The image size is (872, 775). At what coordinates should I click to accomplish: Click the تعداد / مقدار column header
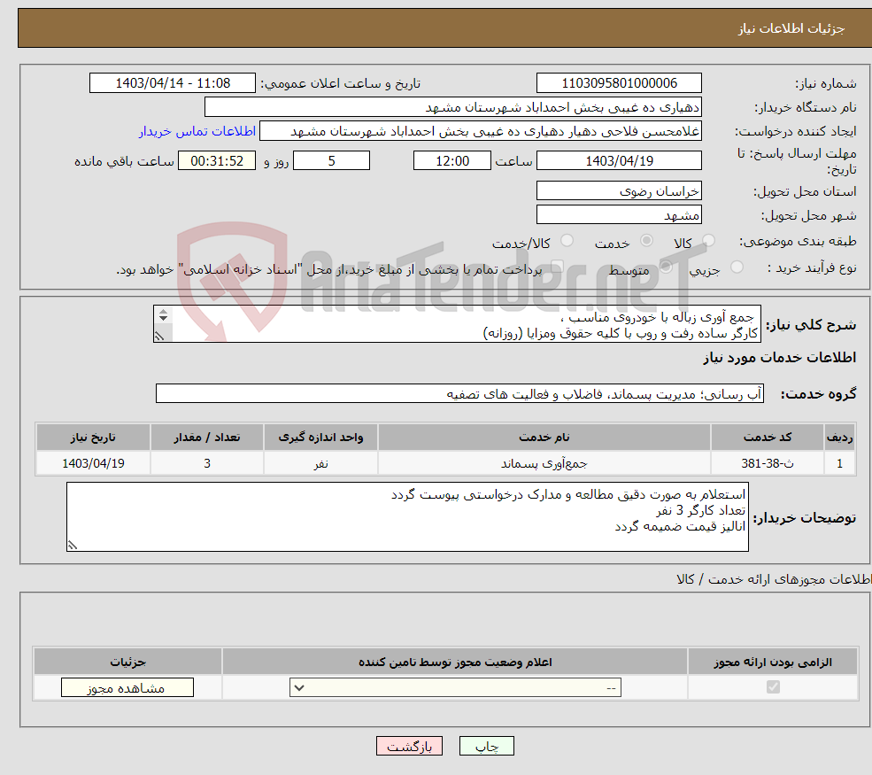pyautogui.click(x=207, y=438)
